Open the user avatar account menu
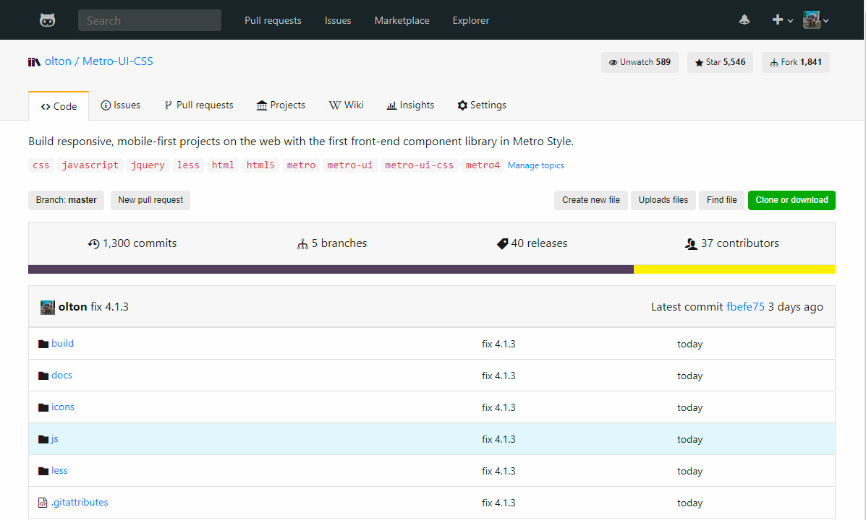 (x=815, y=20)
